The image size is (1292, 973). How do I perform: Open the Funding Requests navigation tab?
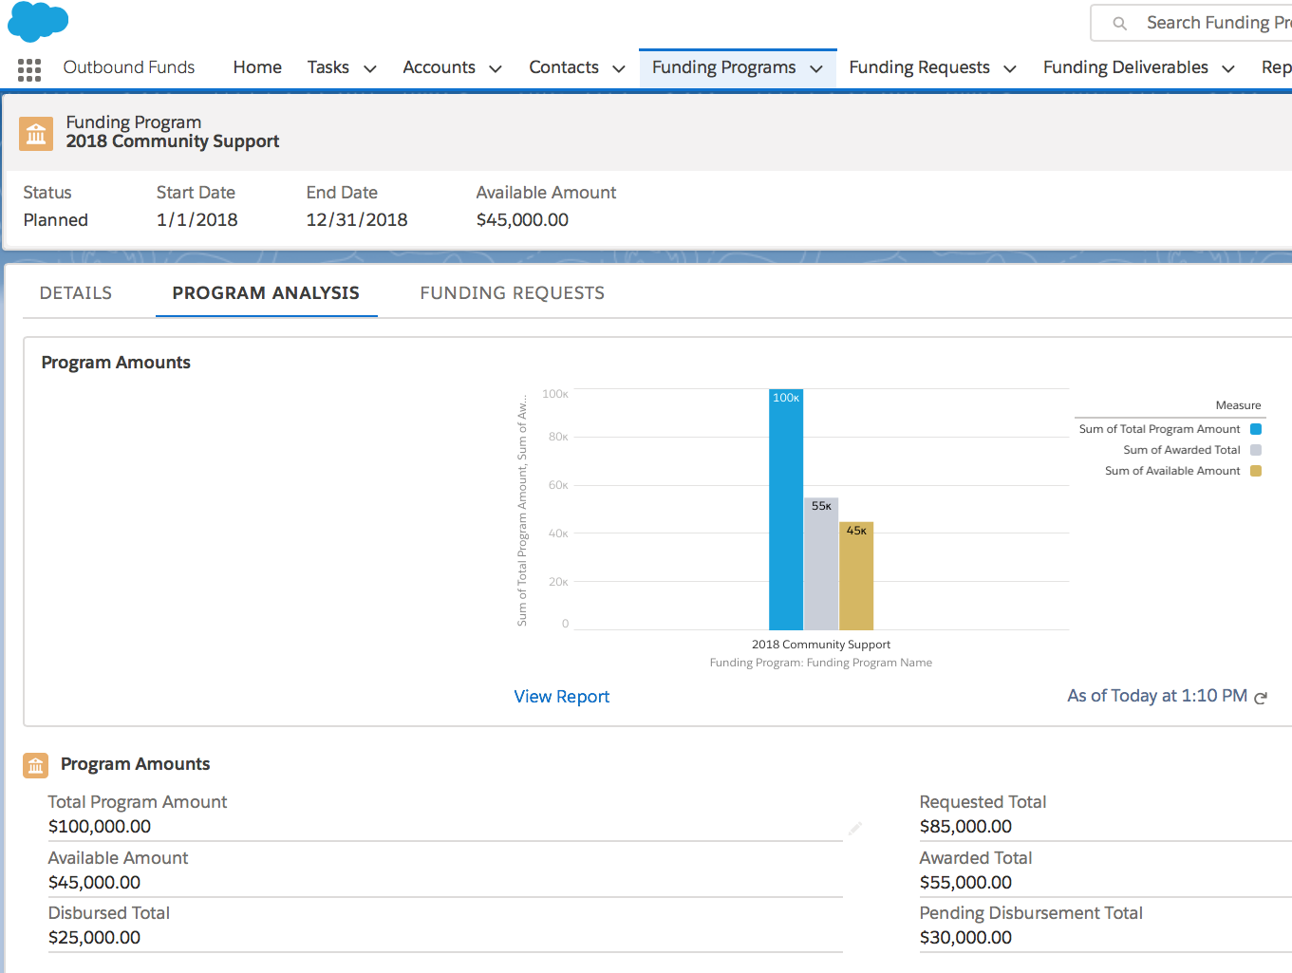(919, 67)
